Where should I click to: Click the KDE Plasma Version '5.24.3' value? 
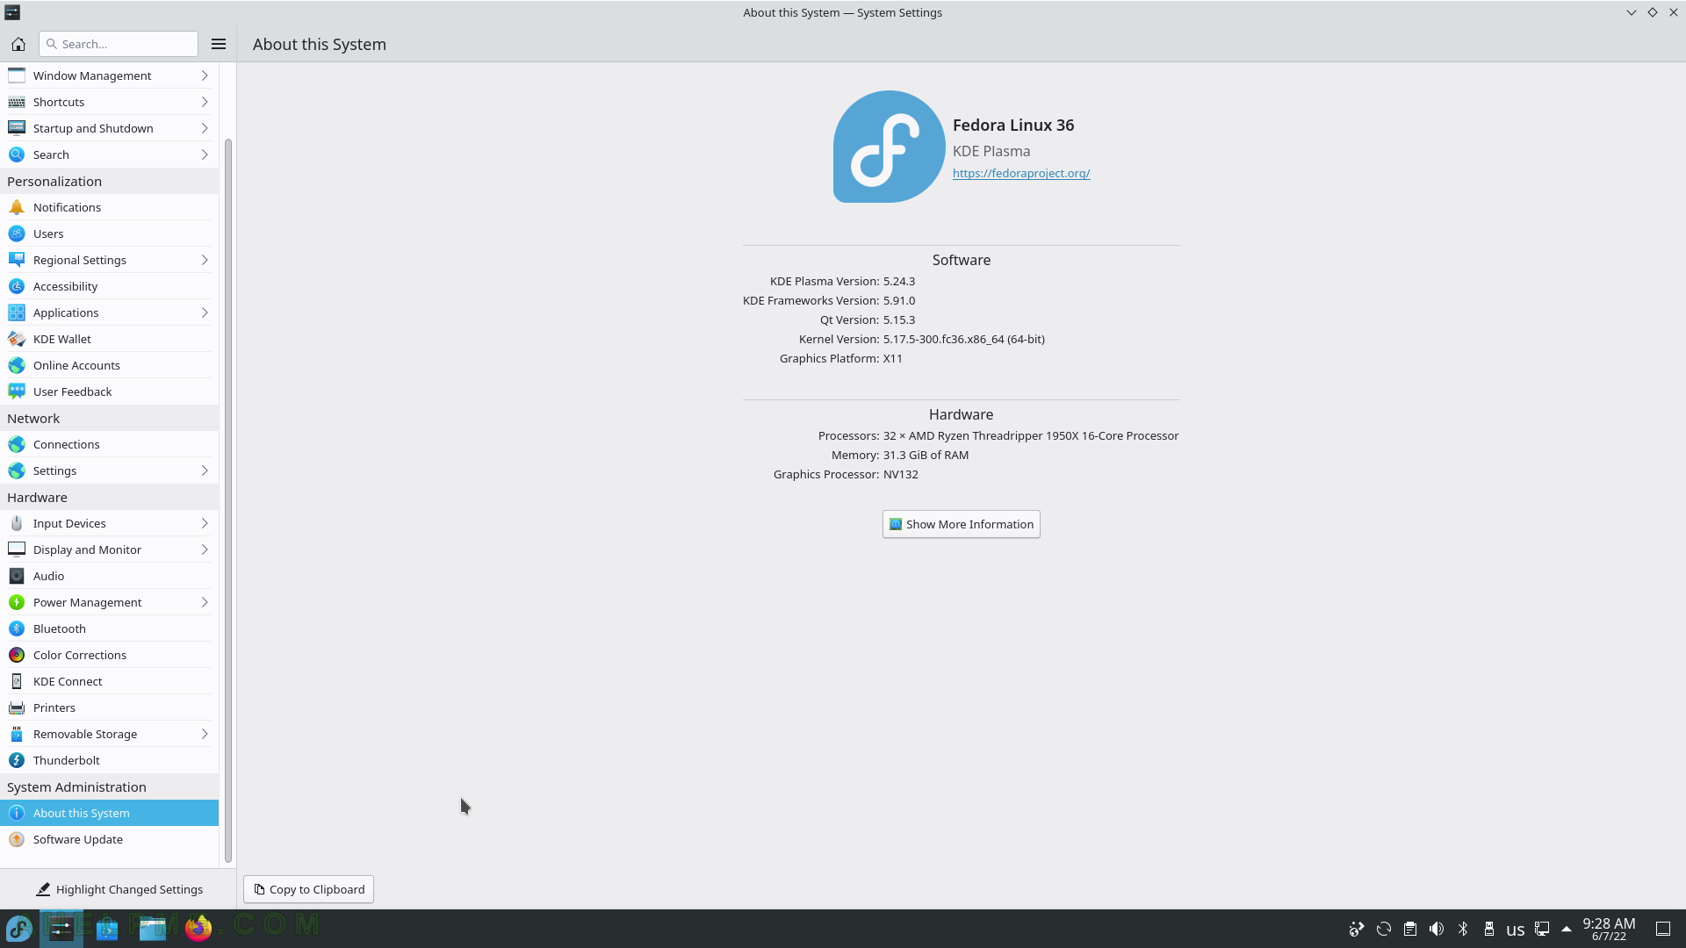tap(899, 281)
